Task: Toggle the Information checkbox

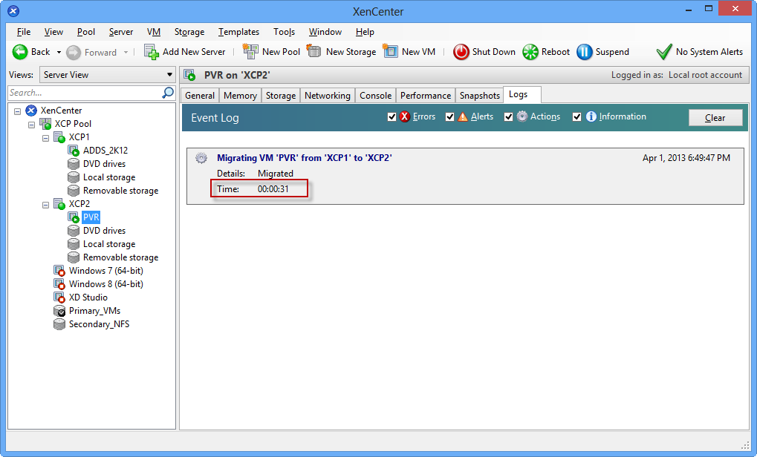Action: click(x=577, y=116)
